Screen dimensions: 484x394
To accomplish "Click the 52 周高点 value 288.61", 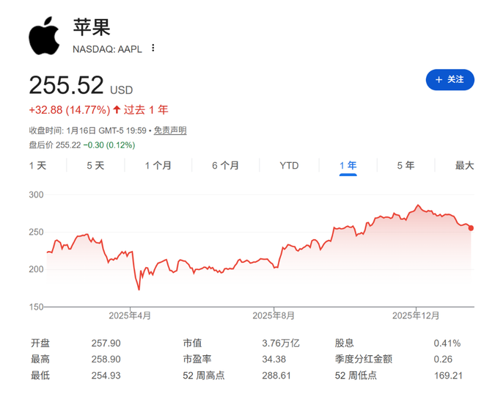I will (276, 376).
